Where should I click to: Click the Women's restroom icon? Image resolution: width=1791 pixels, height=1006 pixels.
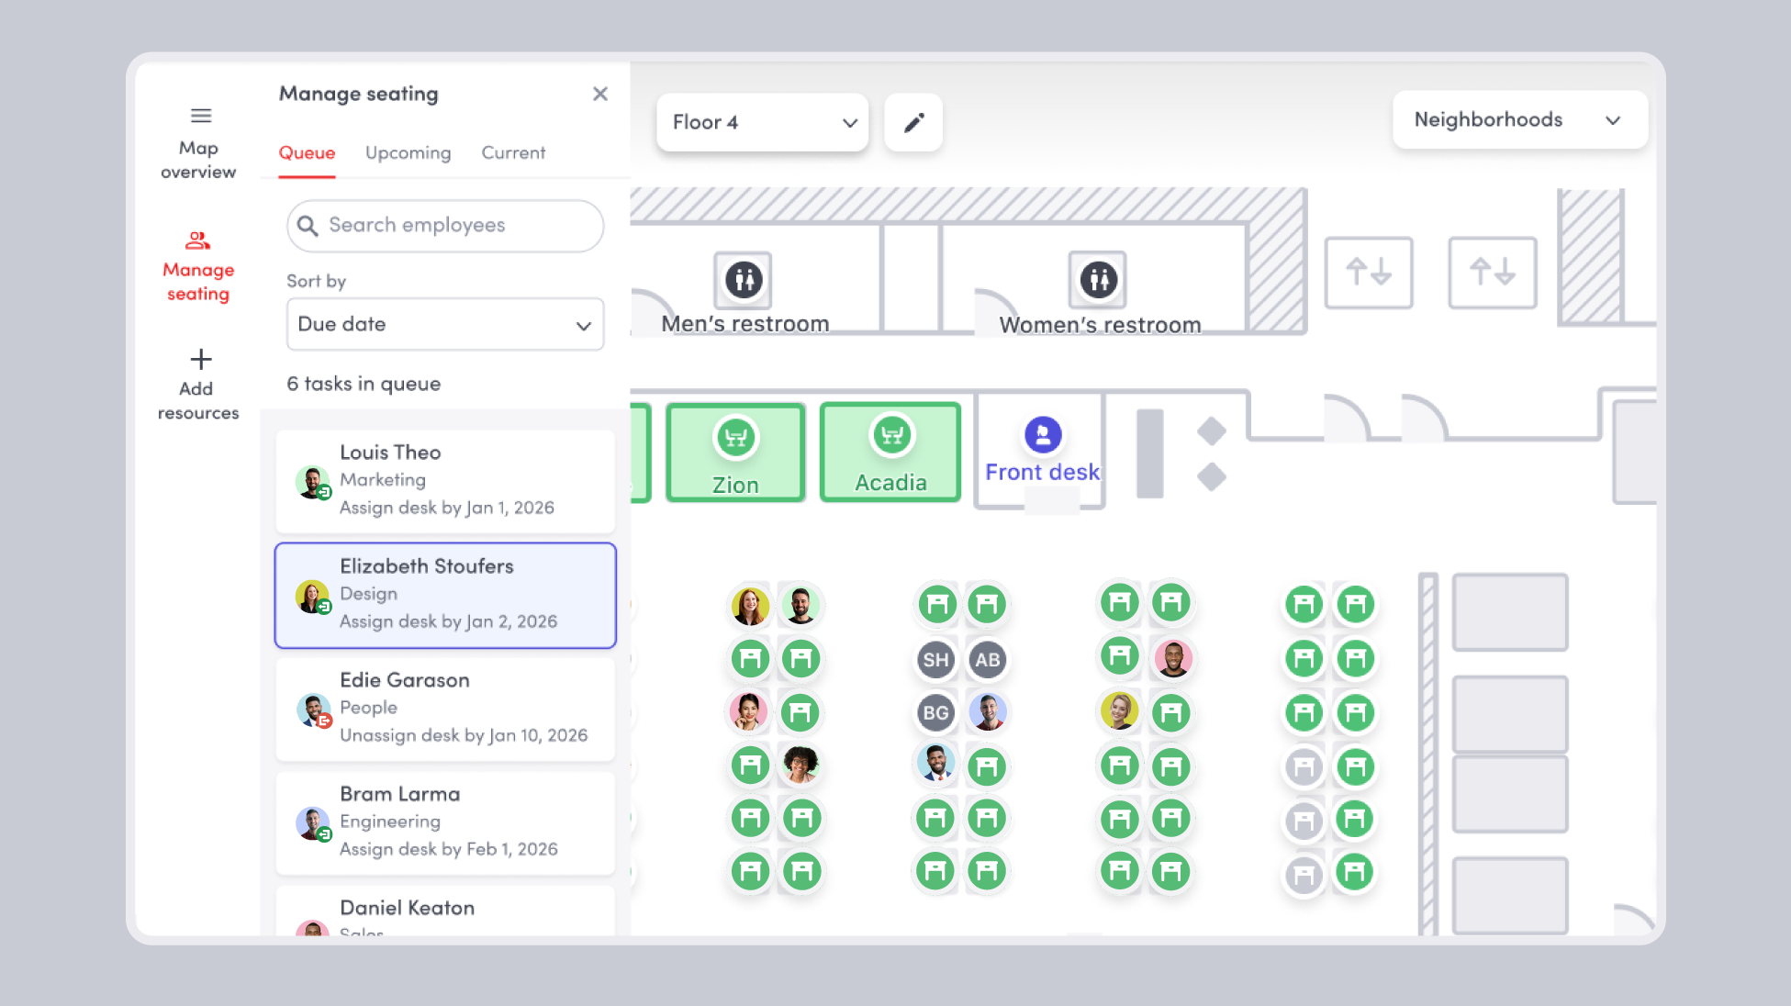coord(1098,279)
